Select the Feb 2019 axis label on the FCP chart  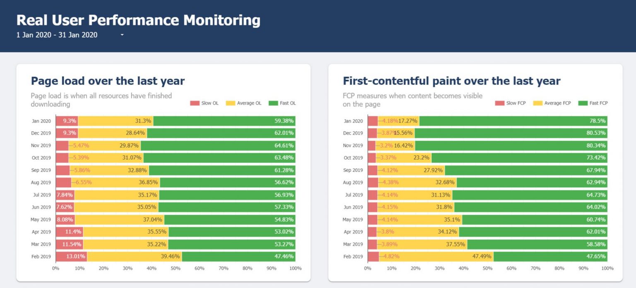click(354, 256)
